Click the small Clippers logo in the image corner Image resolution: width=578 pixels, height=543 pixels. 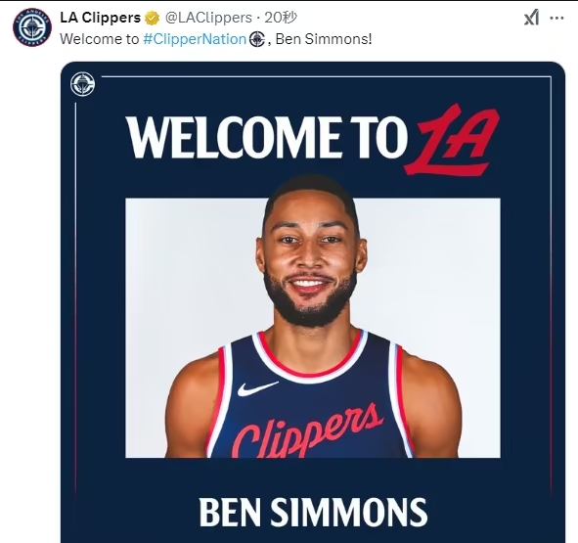click(82, 84)
